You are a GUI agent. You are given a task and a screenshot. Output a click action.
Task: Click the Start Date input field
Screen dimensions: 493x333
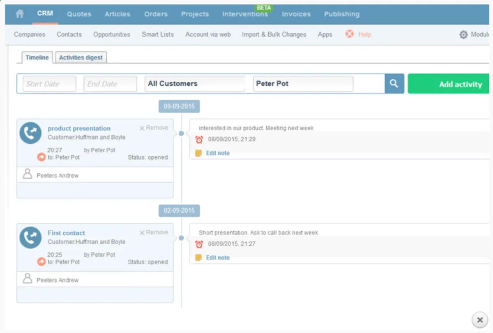click(49, 84)
